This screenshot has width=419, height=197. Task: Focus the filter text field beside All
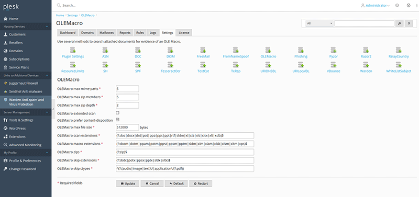[365, 24]
